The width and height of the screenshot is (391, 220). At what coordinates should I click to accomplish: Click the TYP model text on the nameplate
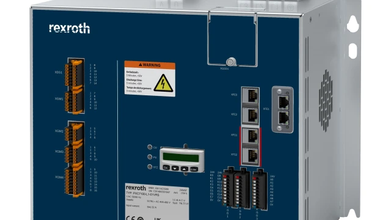[142, 194]
